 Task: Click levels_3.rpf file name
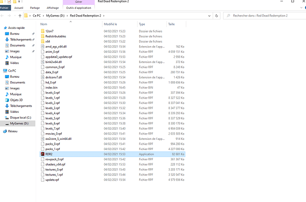(x=52, y=108)
